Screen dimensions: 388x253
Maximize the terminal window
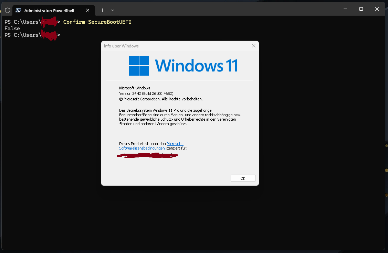point(361,9)
